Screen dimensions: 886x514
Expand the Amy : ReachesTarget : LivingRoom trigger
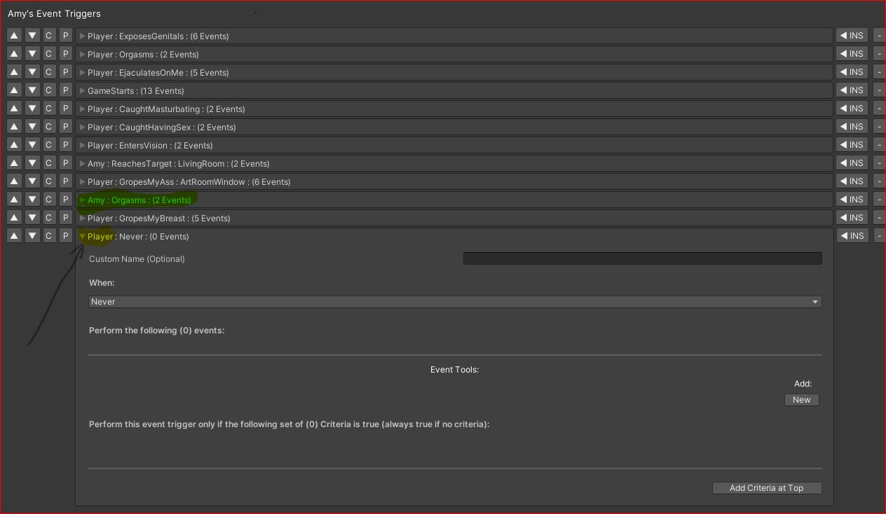click(x=82, y=163)
